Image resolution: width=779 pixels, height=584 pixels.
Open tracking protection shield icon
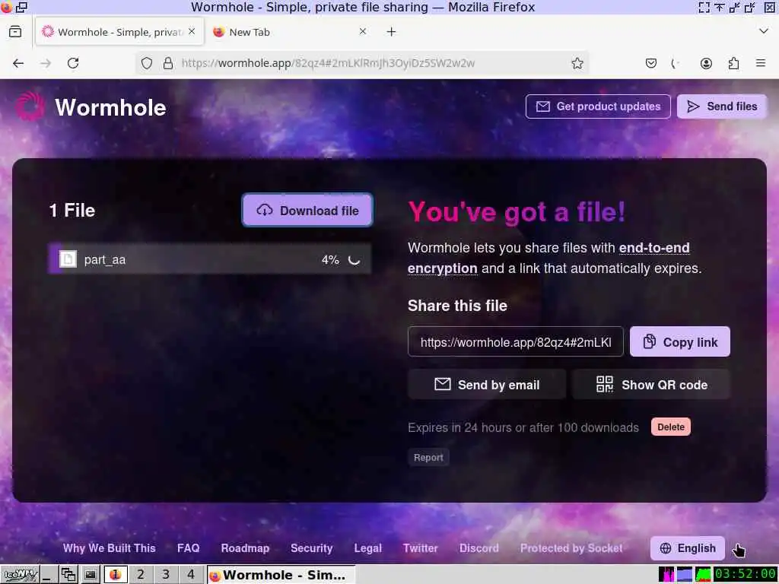point(147,63)
